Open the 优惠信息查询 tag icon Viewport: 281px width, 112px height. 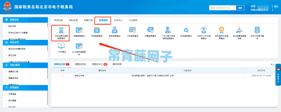pos(150,30)
